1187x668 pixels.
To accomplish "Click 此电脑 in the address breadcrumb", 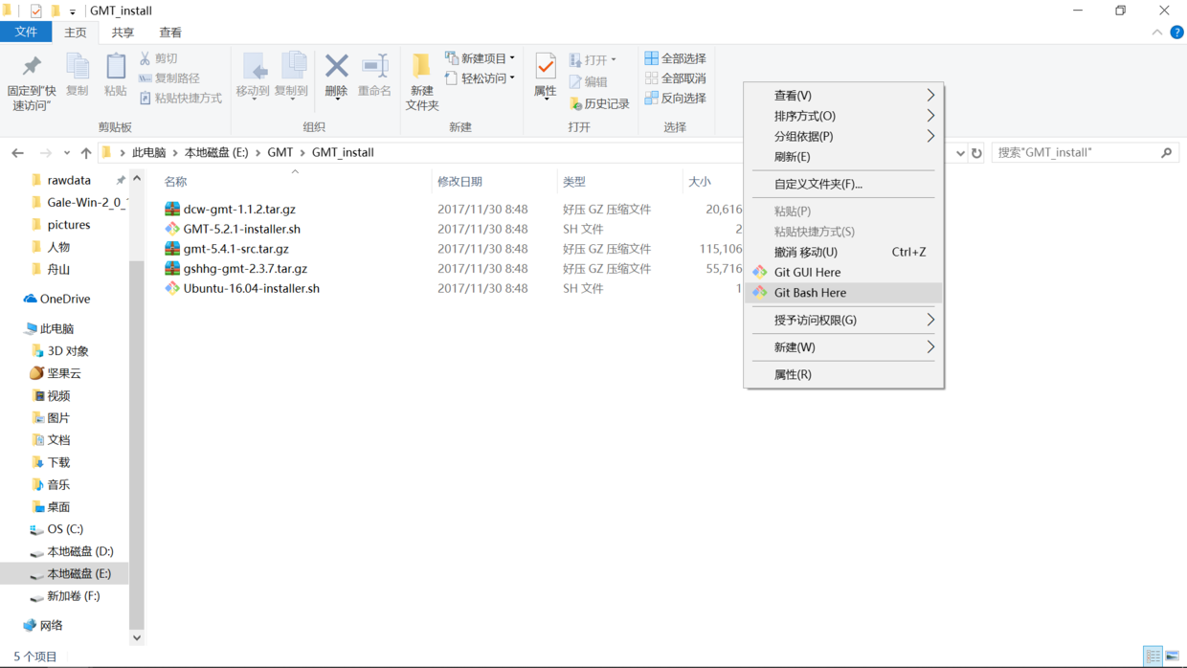I will point(148,153).
